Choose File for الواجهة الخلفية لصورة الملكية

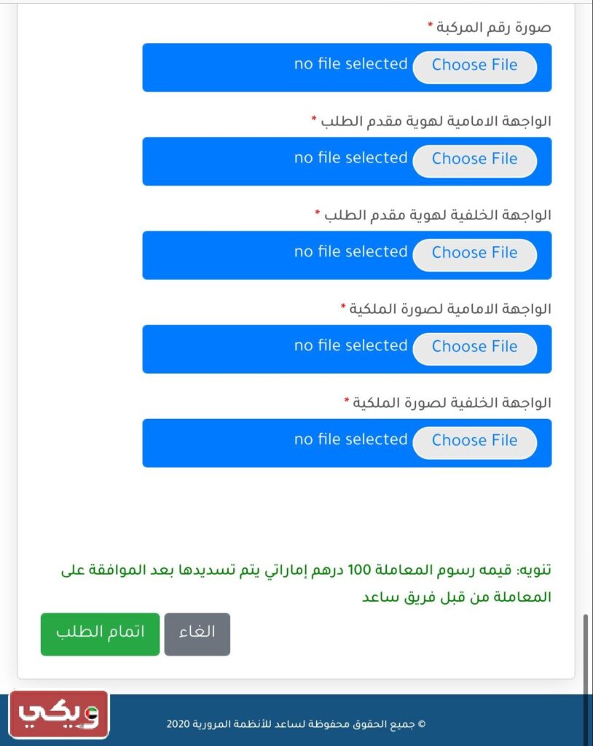coord(474,441)
